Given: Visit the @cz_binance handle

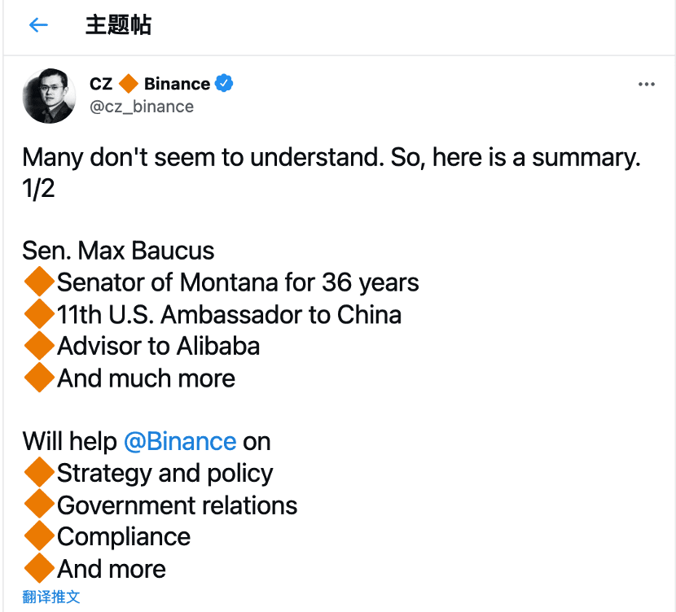Looking at the screenshot, I should pyautogui.click(x=142, y=107).
